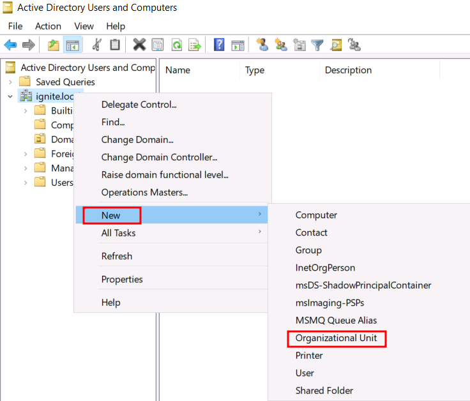
Task: Click the Find objects magnifier icon
Action: pyautogui.click(x=336, y=45)
